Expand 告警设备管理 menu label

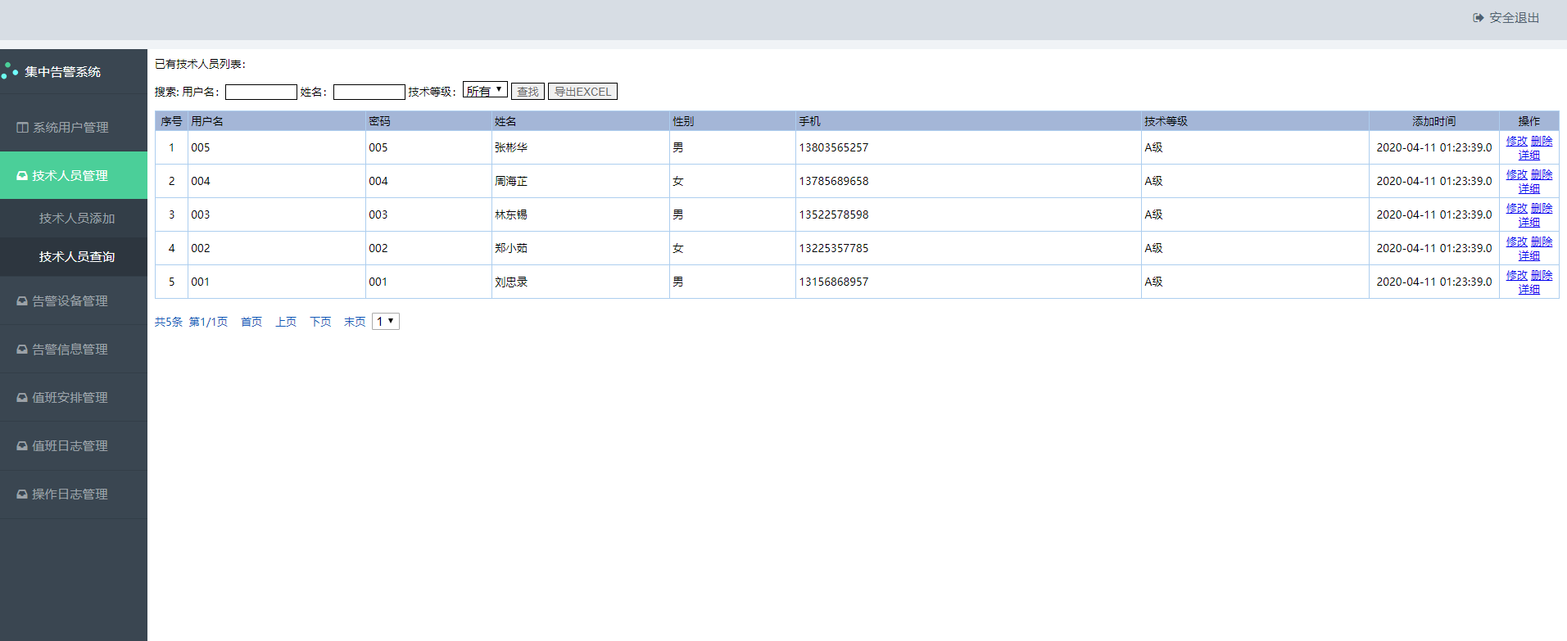[x=70, y=301]
